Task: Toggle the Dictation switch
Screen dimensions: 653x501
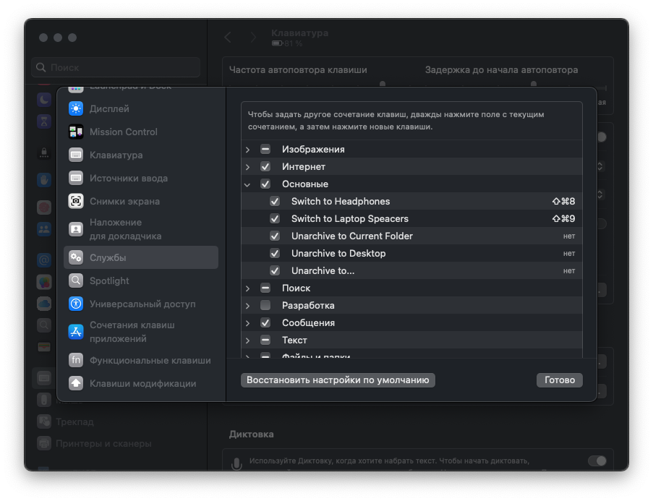Action: 597,461
